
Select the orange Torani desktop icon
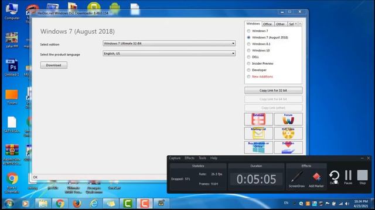pos(12,97)
